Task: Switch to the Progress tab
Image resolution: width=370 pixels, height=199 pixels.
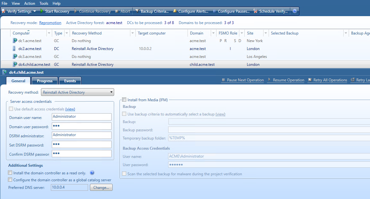Action: [x=45, y=81]
